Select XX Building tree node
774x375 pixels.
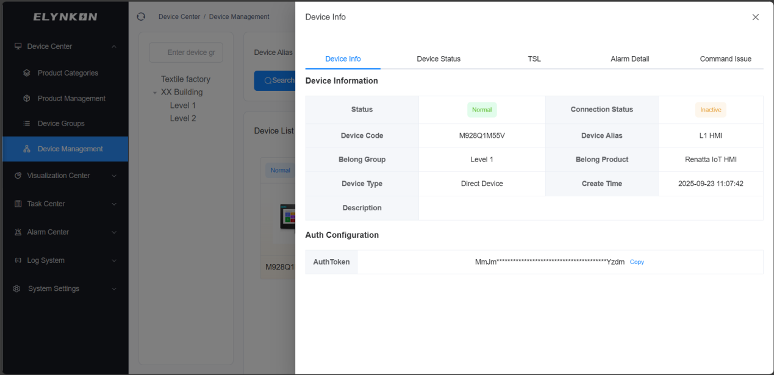pyautogui.click(x=182, y=93)
